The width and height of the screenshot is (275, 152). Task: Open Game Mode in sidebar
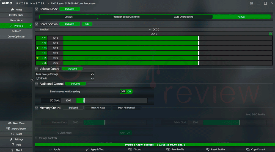pos(16,21)
